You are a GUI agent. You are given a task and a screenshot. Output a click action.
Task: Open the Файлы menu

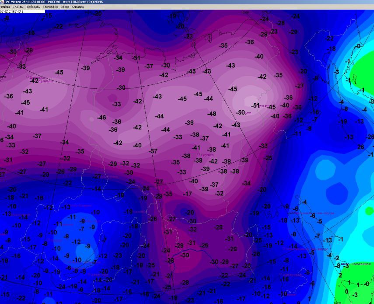[6, 7]
